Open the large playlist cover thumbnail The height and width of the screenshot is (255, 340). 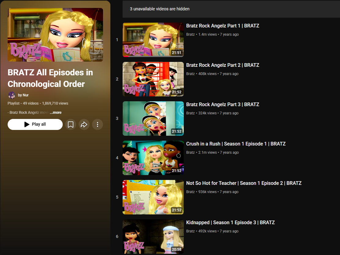pyautogui.click(x=55, y=35)
